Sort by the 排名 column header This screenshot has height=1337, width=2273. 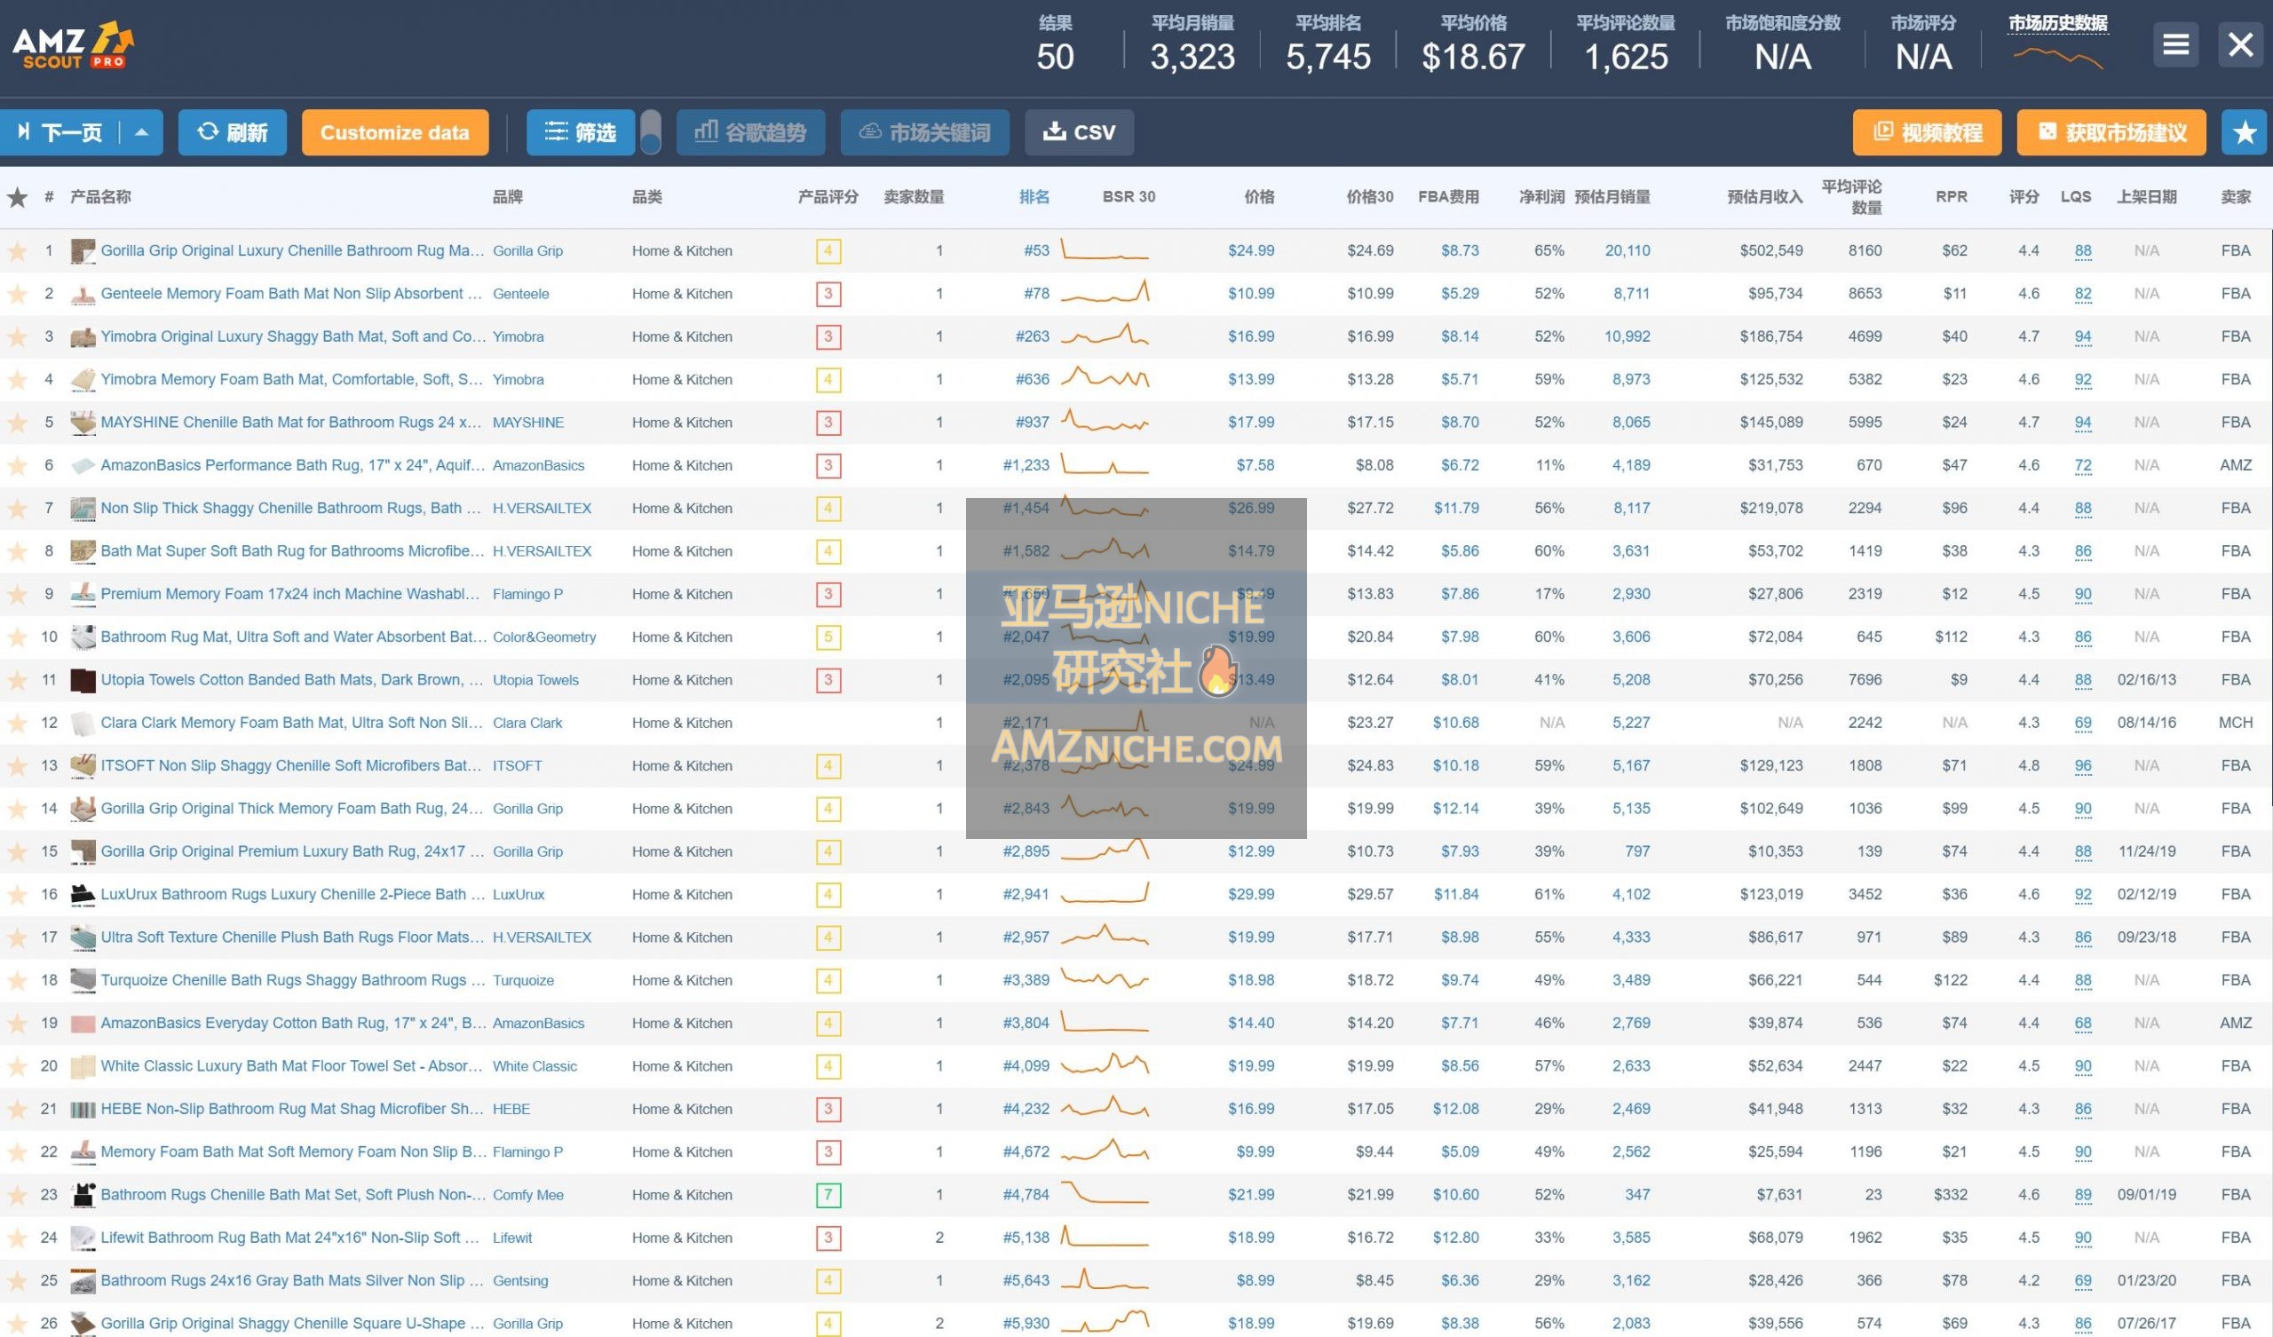click(1034, 197)
